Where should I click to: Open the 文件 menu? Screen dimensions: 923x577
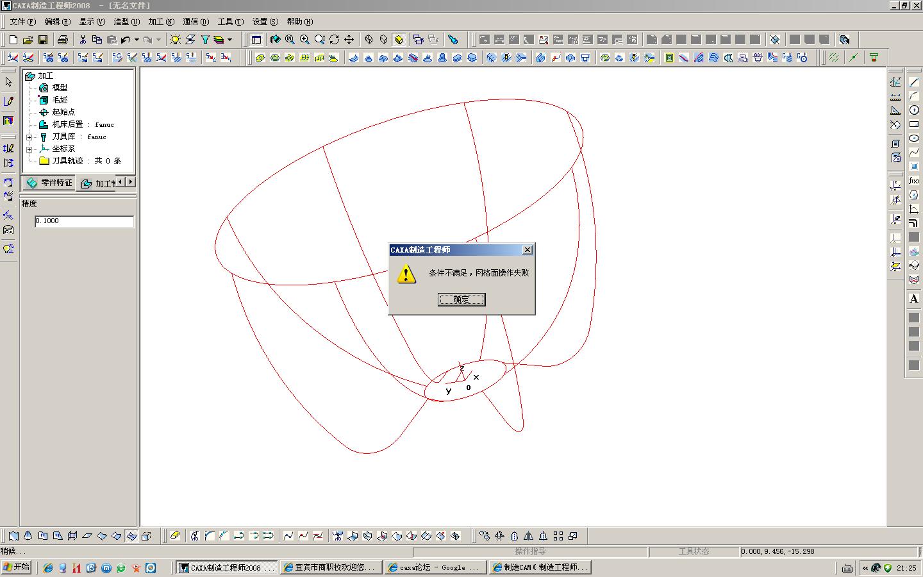tap(22, 22)
